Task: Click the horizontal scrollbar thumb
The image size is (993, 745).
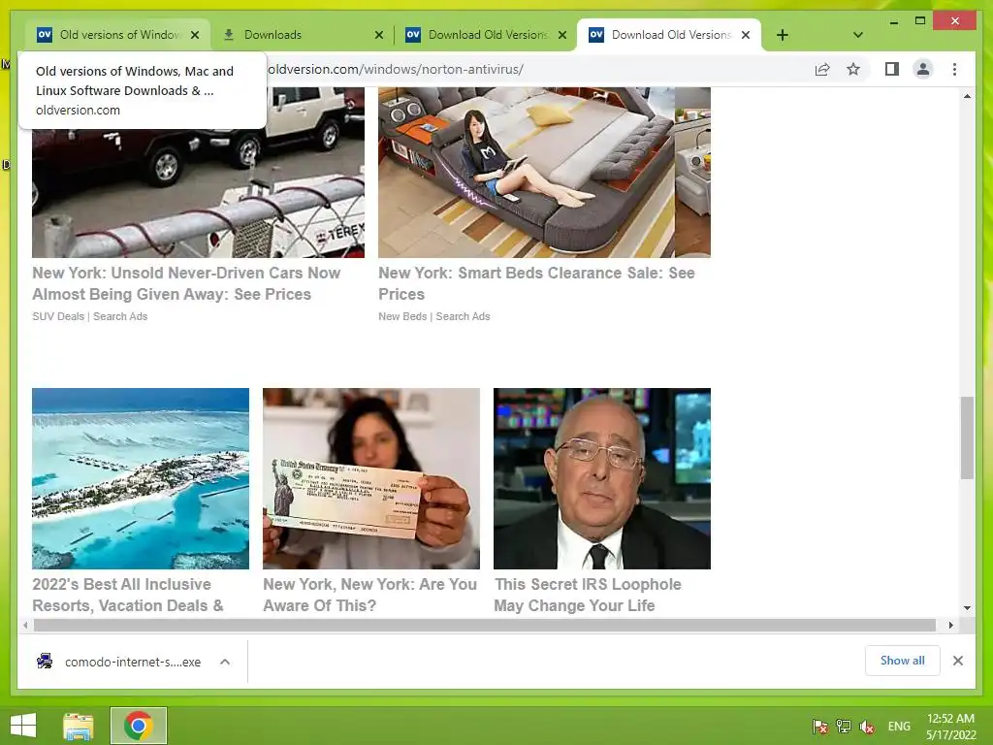Action: click(x=485, y=626)
